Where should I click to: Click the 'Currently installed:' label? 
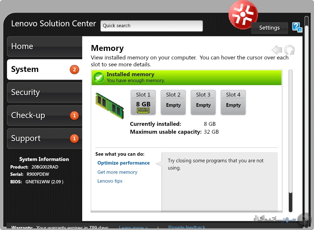coord(156,124)
